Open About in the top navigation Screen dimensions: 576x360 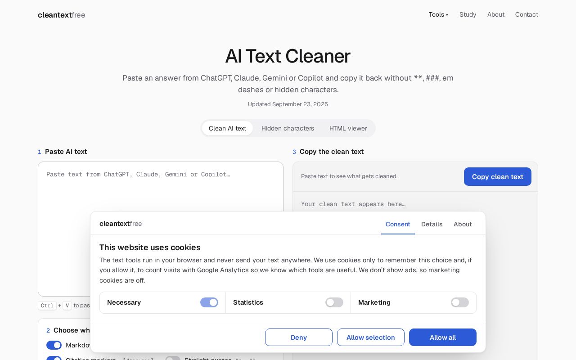click(x=495, y=14)
